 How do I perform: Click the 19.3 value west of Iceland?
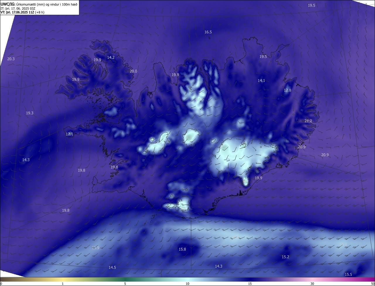click(x=30, y=113)
